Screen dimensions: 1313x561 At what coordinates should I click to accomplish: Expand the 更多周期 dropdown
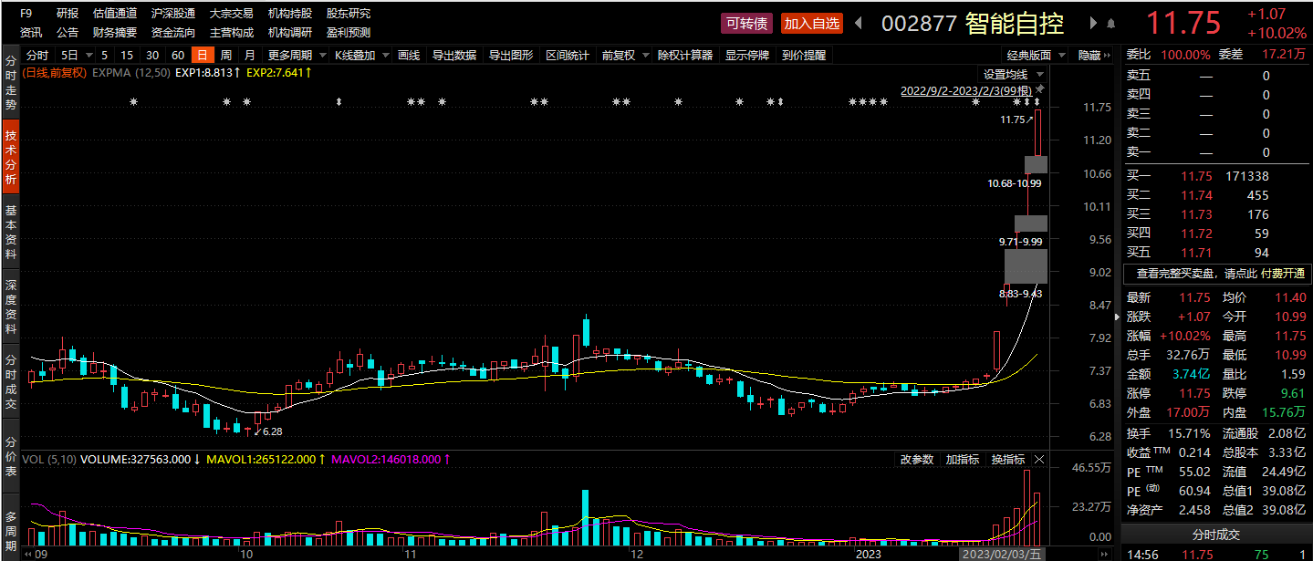(x=321, y=55)
